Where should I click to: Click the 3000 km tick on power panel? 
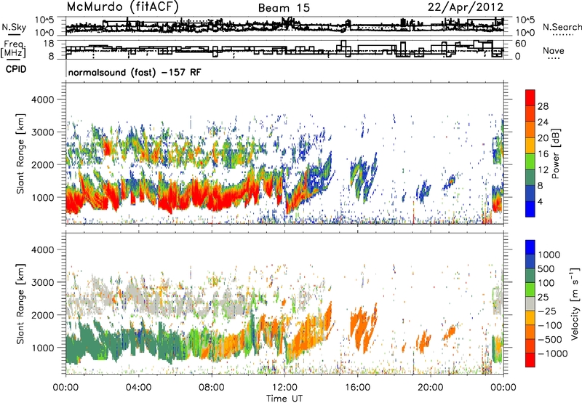(42, 132)
